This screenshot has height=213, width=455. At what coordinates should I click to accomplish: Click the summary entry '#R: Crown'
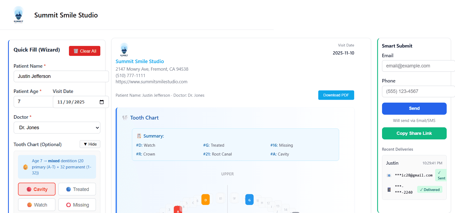tap(146, 154)
